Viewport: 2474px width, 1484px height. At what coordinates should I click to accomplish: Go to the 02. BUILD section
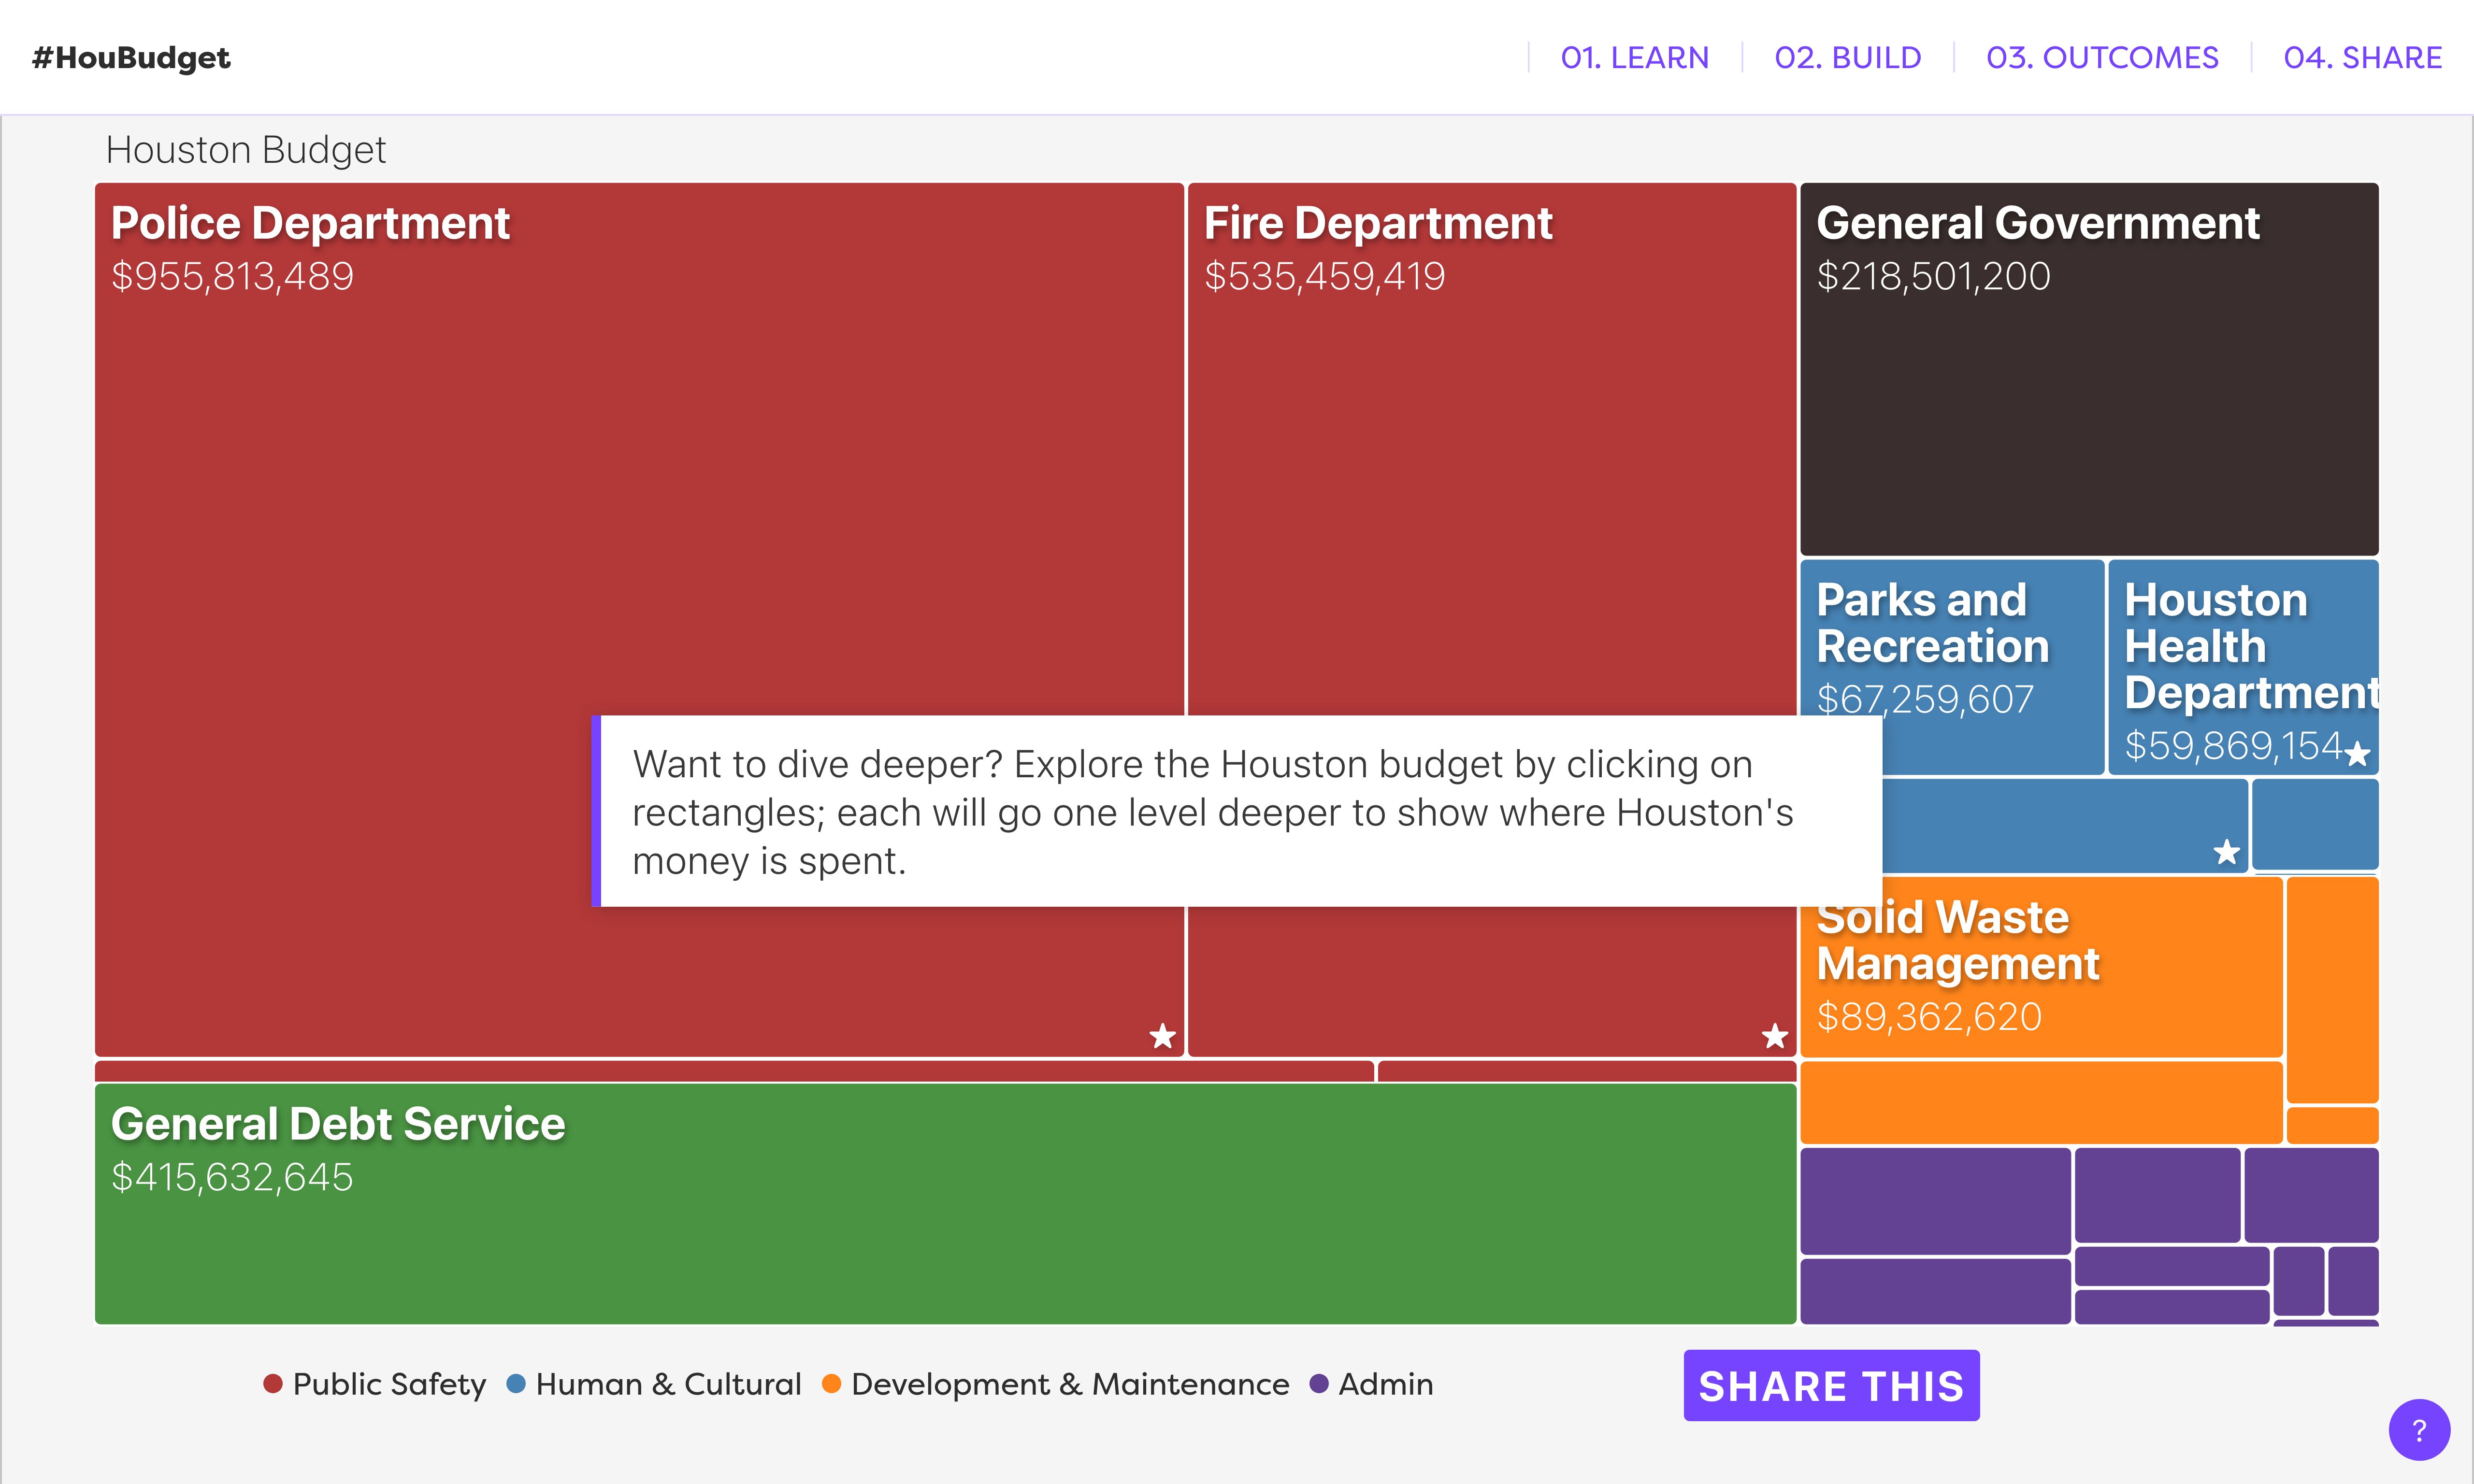tap(1847, 58)
